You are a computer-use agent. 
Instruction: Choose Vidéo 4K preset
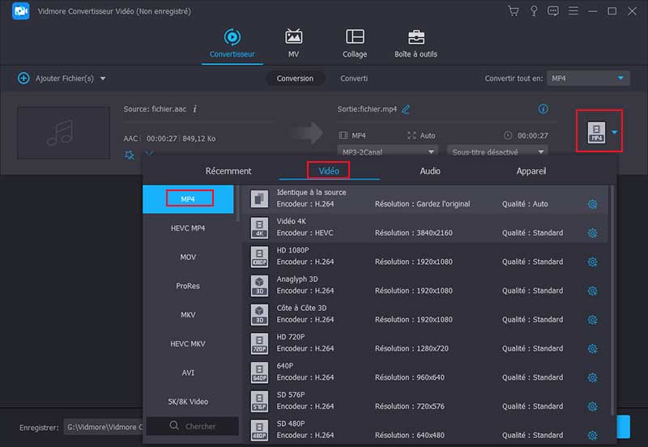point(424,228)
